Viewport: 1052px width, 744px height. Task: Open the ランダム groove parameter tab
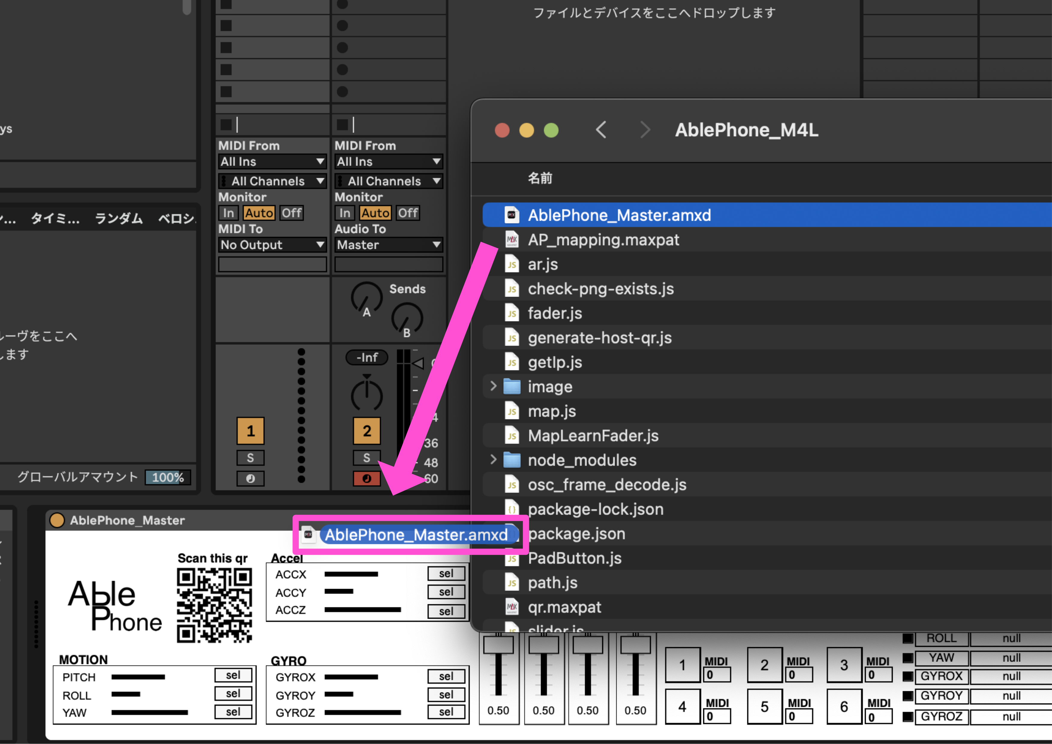[x=119, y=219]
